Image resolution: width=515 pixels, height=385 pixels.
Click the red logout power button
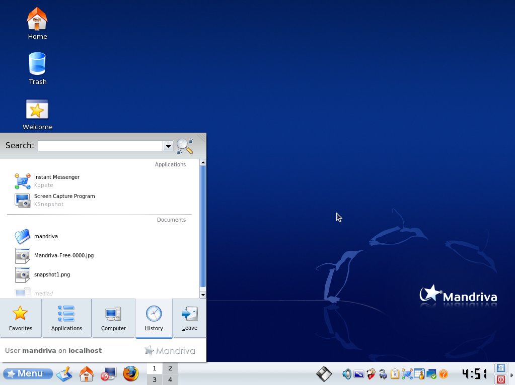click(500, 379)
